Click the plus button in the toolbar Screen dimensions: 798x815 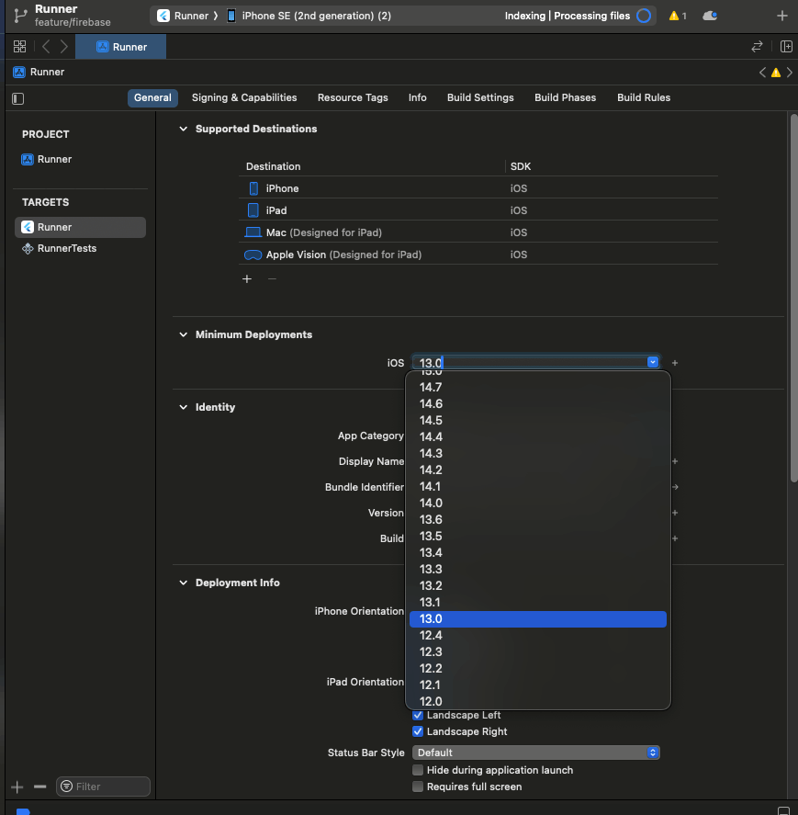781,16
